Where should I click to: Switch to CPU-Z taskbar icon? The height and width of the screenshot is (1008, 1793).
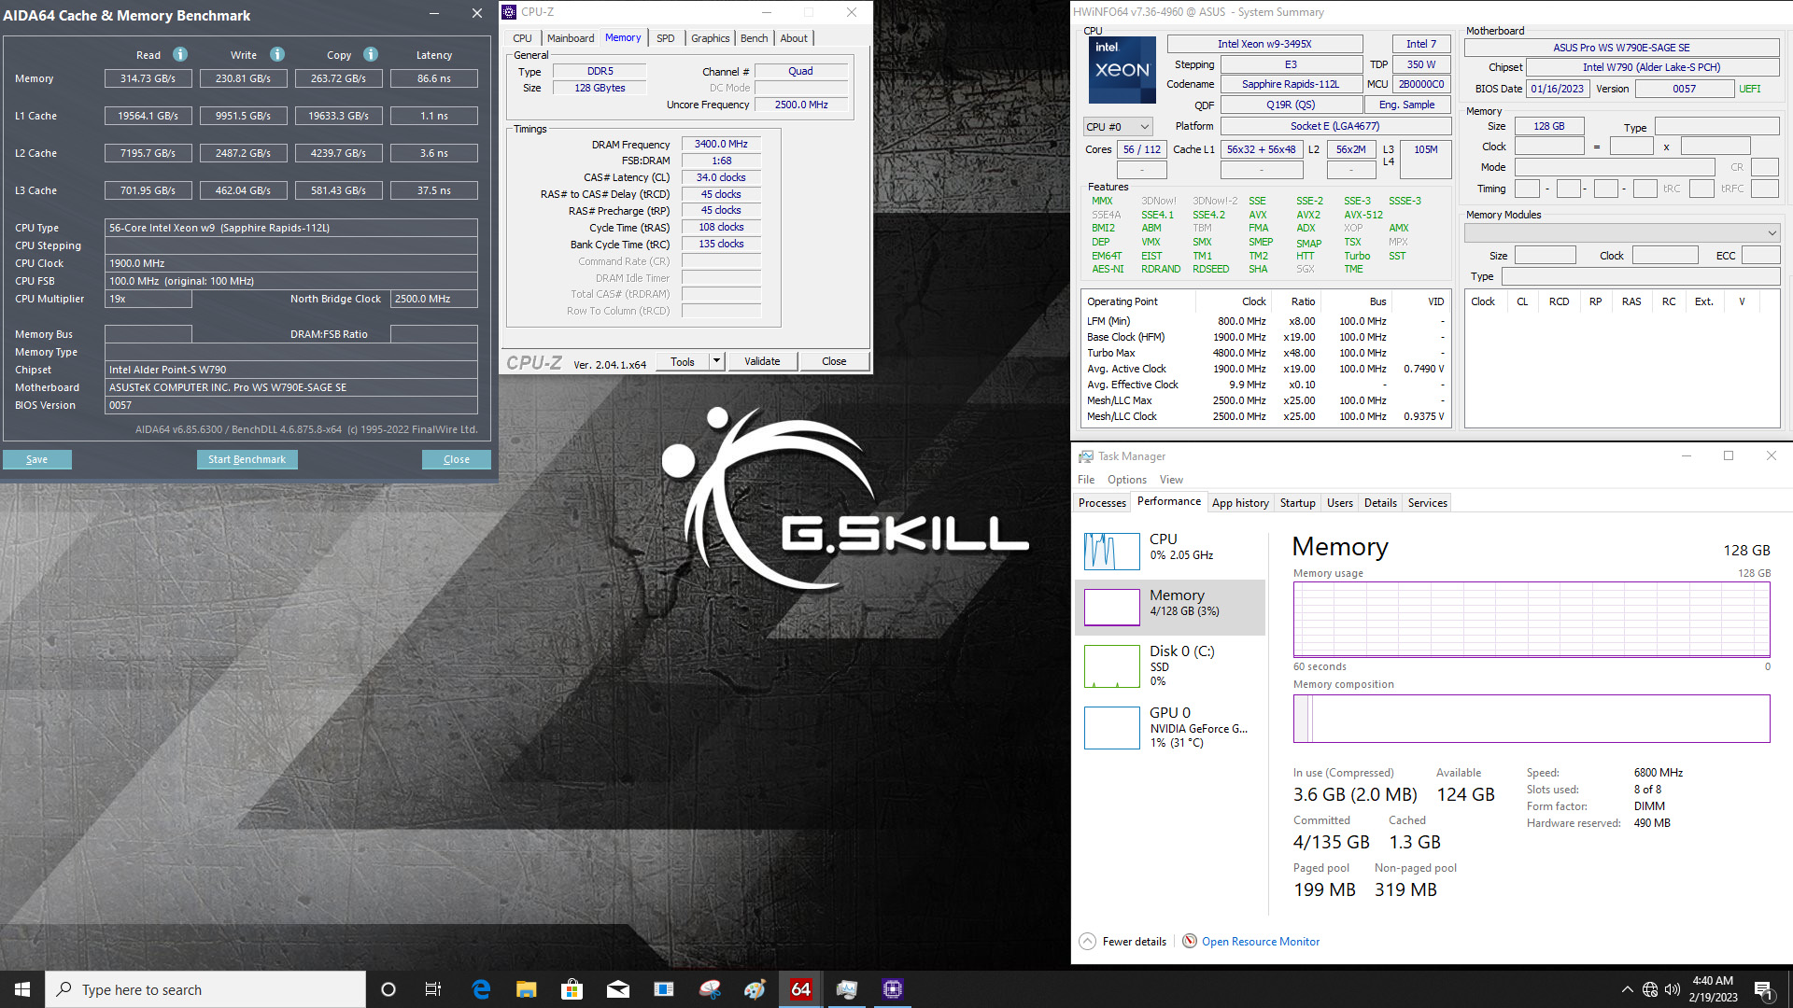893,989
